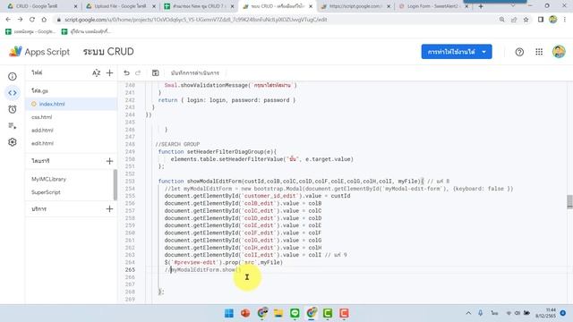This screenshot has width=573, height=322.
Task: Click the line number 265 in gutter
Action: coord(130,270)
